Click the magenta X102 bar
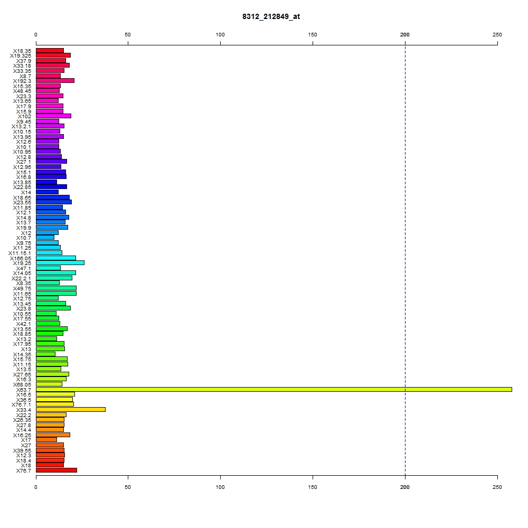 (x=53, y=116)
